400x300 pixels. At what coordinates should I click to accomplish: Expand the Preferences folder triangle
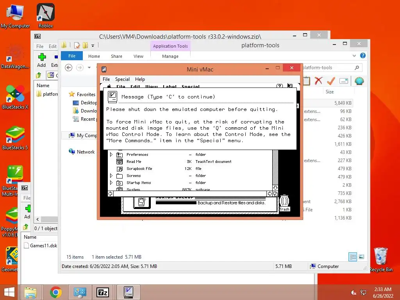click(x=111, y=154)
